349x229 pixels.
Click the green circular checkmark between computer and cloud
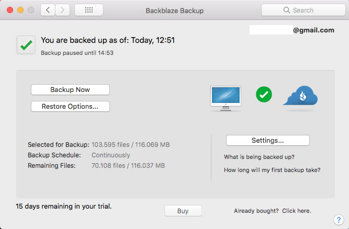point(264,94)
